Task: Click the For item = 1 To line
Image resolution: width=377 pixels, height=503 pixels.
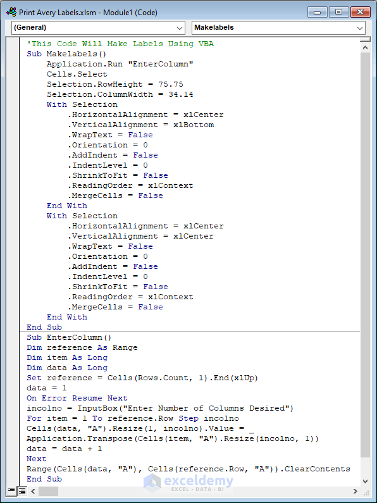Action: point(133,418)
